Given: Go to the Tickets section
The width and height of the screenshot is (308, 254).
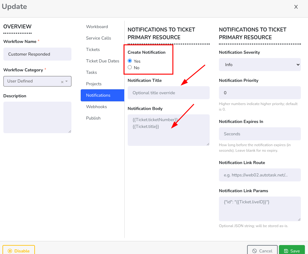Looking at the screenshot, I should coord(93,49).
